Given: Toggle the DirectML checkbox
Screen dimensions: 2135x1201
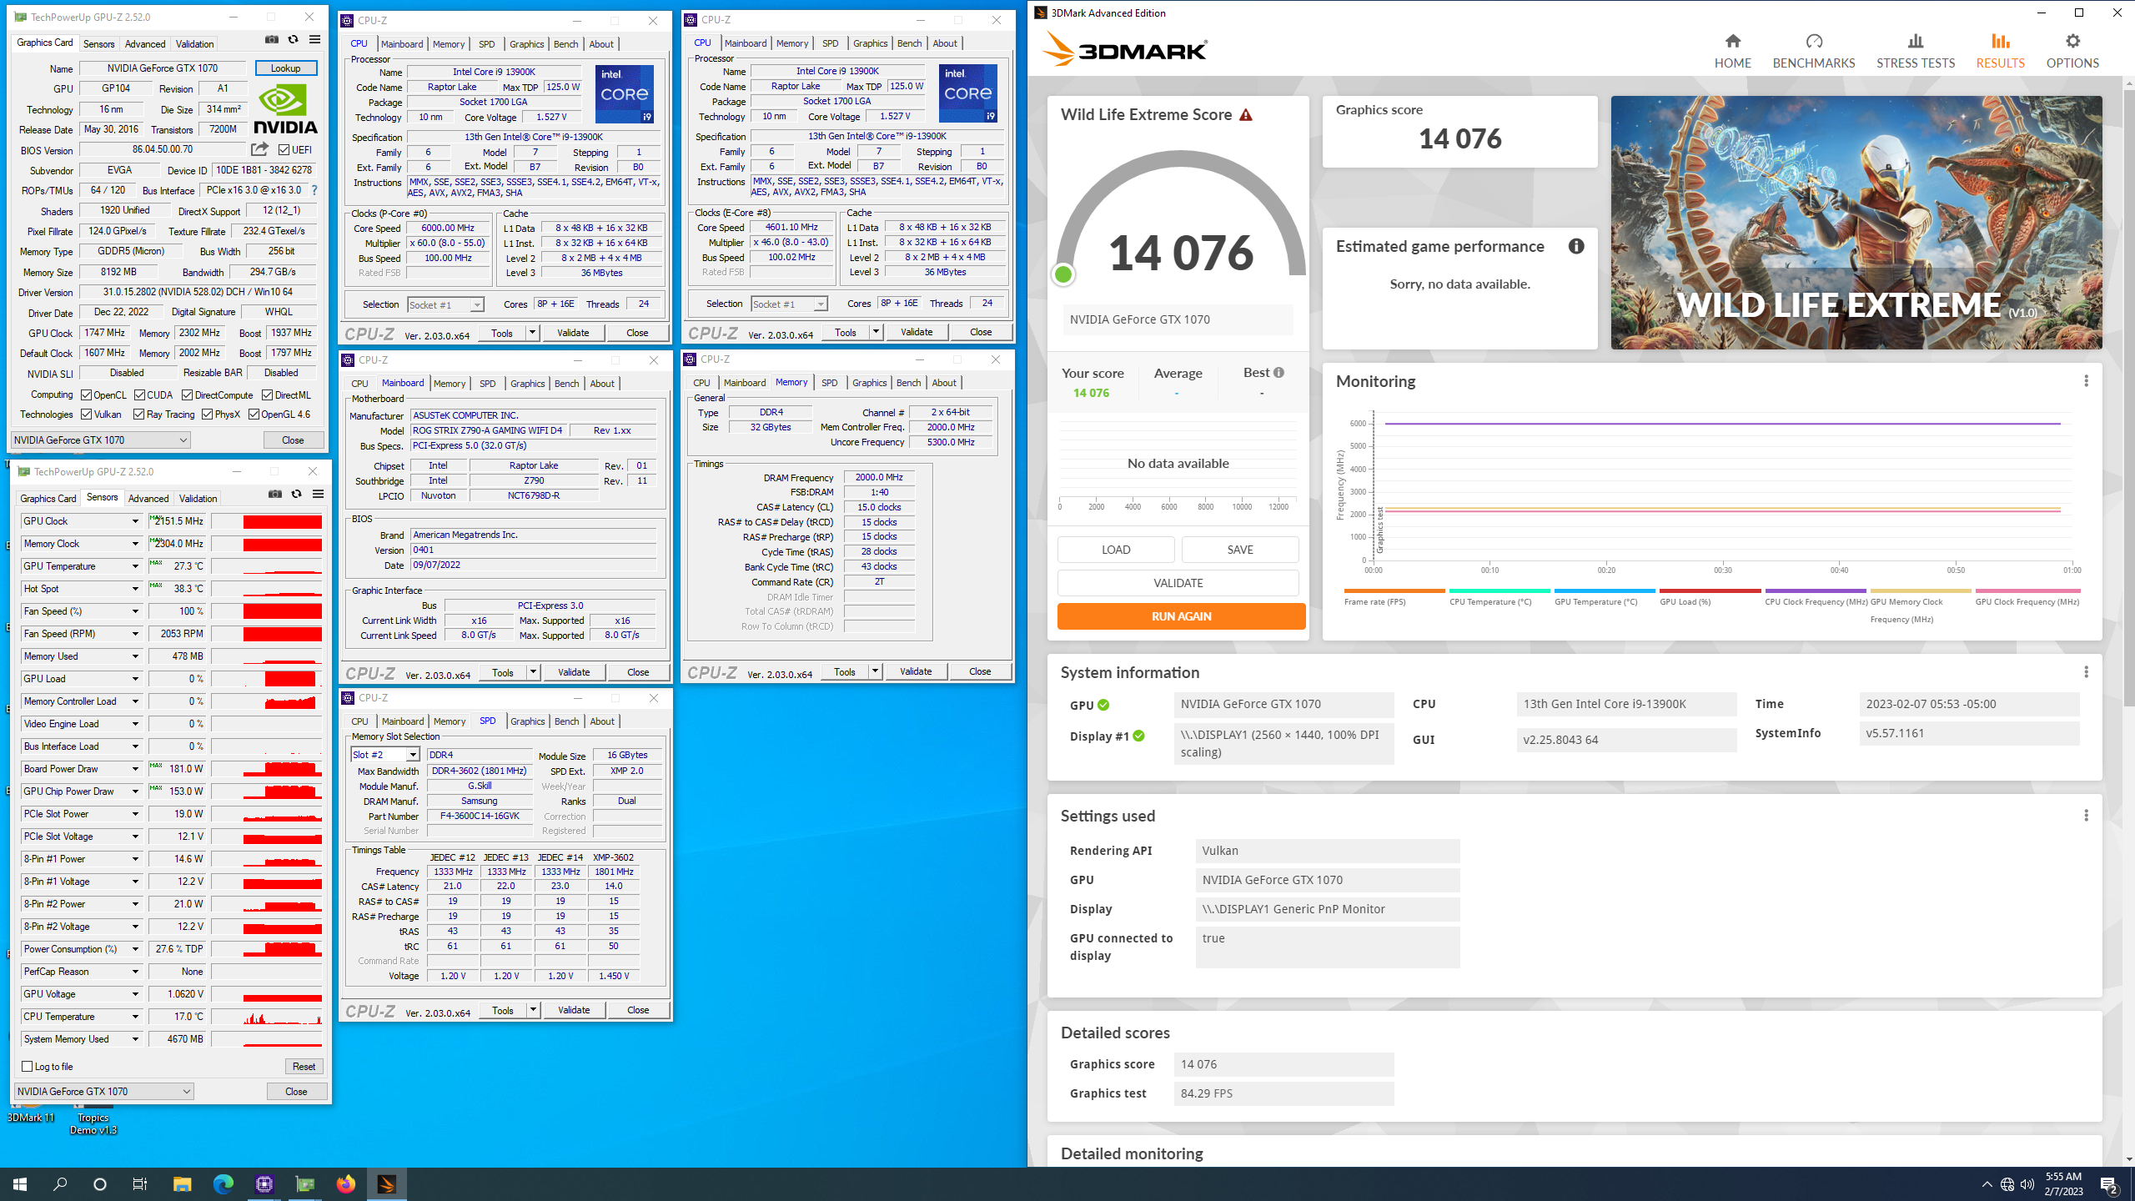Looking at the screenshot, I should tap(268, 395).
